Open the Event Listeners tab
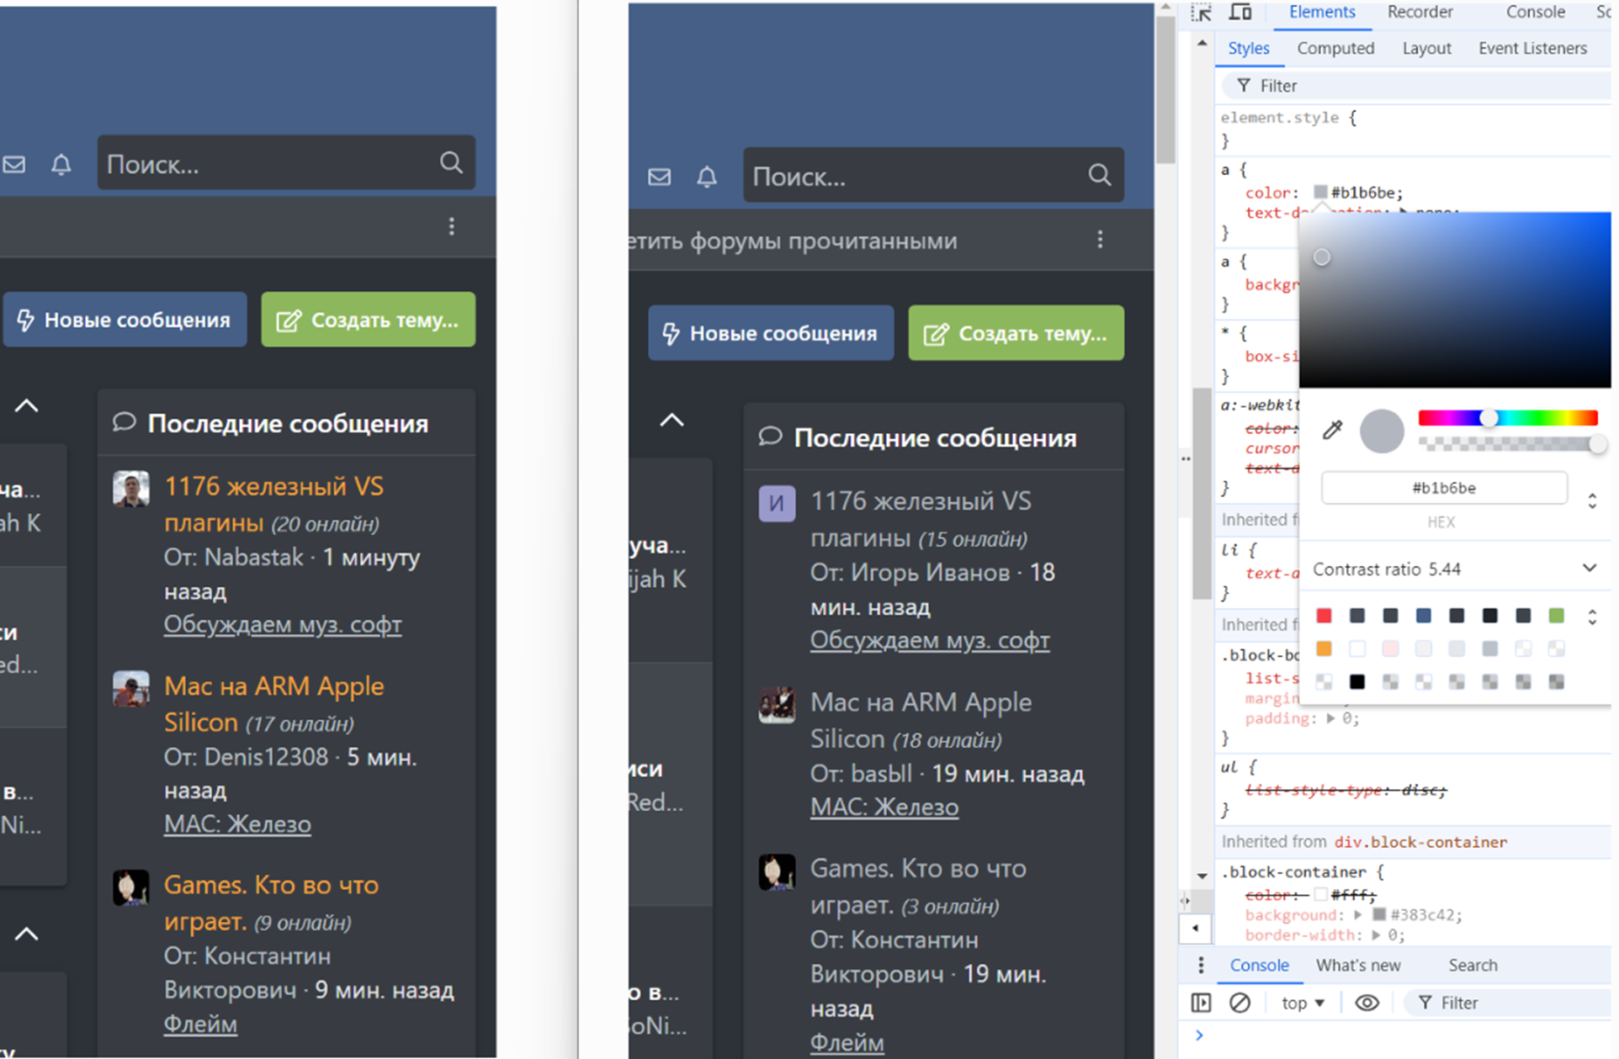Viewport: 1619px width, 1059px height. pos(1532,49)
